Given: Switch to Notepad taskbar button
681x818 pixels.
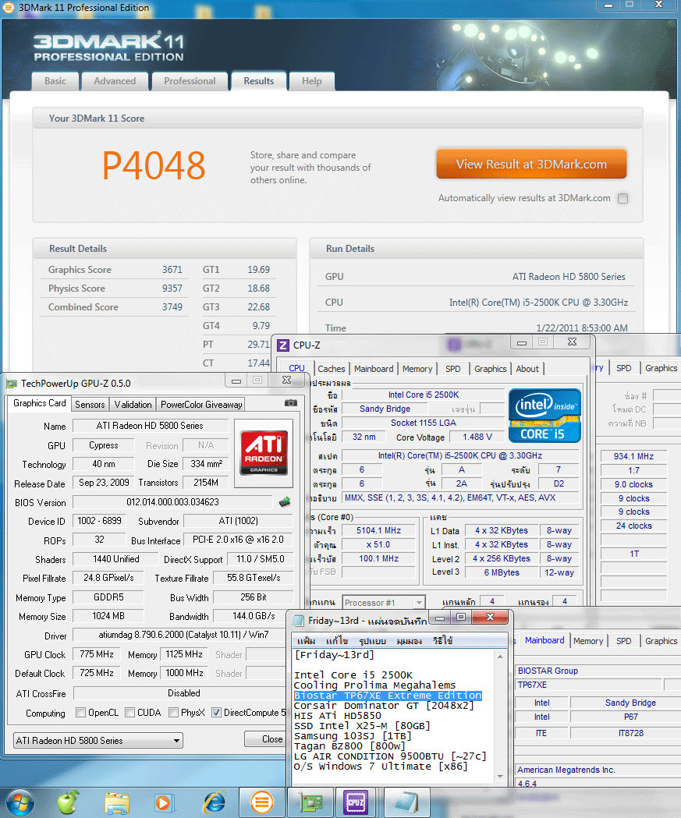Looking at the screenshot, I should (407, 802).
